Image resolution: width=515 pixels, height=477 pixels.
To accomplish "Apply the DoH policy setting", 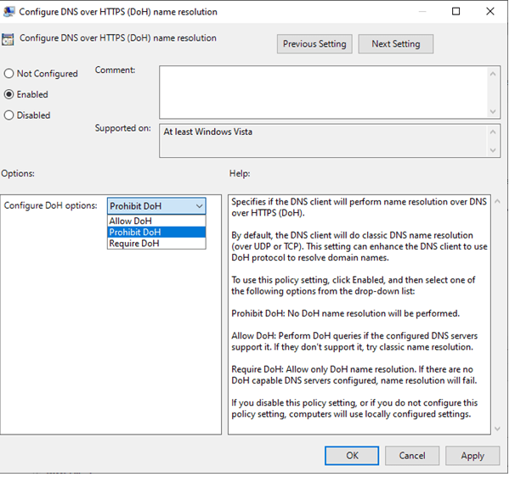I will (473, 456).
